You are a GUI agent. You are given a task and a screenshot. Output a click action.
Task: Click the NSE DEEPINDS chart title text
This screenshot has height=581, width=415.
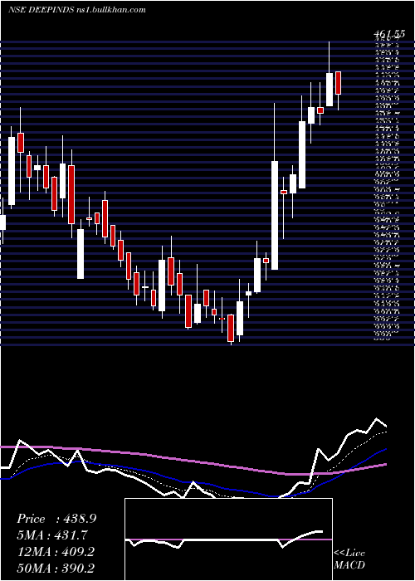tap(76, 10)
